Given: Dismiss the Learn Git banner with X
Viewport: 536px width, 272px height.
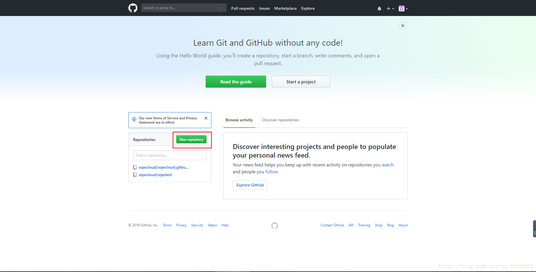Looking at the screenshot, I should [403, 26].
